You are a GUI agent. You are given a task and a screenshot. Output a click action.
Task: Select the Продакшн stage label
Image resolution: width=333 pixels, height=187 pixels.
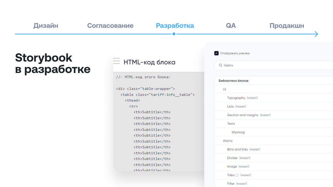click(287, 26)
